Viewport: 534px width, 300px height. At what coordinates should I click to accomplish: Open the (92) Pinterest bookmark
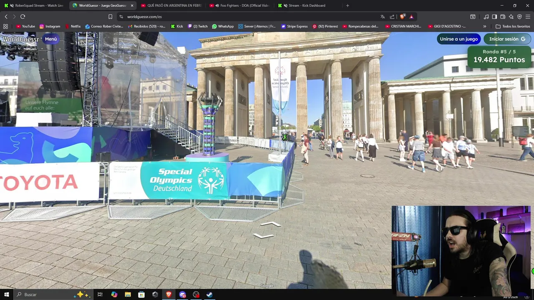[x=325, y=26]
